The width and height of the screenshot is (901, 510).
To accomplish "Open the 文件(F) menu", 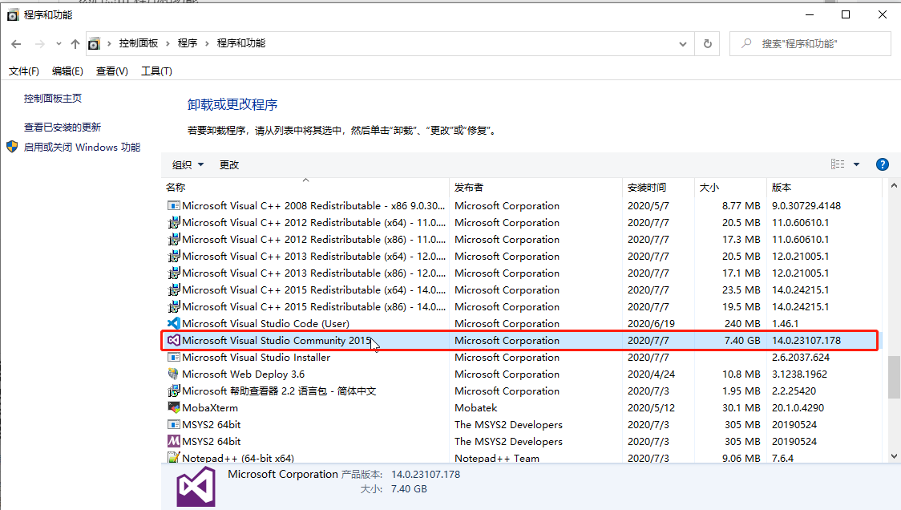I will coord(23,71).
